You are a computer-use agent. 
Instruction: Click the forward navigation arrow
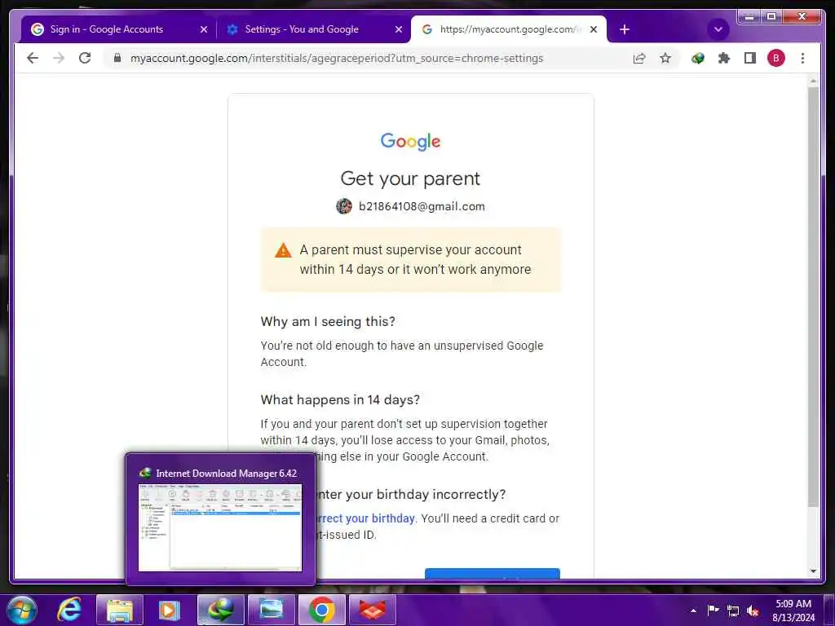point(59,58)
